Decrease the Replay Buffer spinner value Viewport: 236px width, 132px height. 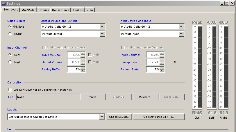pyautogui.click(x=83, y=71)
